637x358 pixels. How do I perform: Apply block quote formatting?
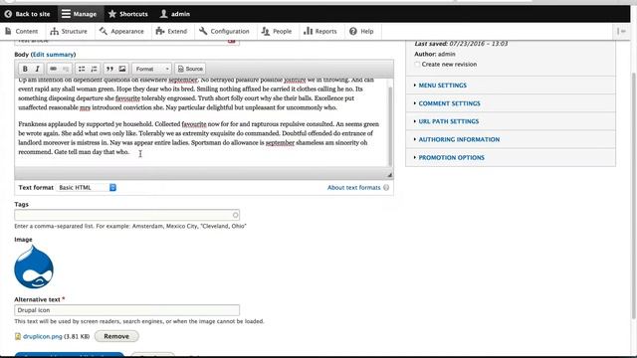tap(109, 69)
